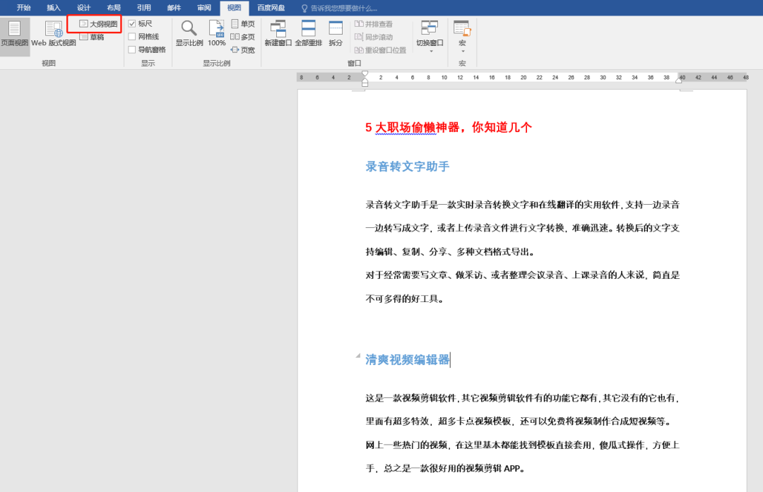Click the Tell Me lightbulb icon
Viewport: 763px width, 492px height.
304,8
